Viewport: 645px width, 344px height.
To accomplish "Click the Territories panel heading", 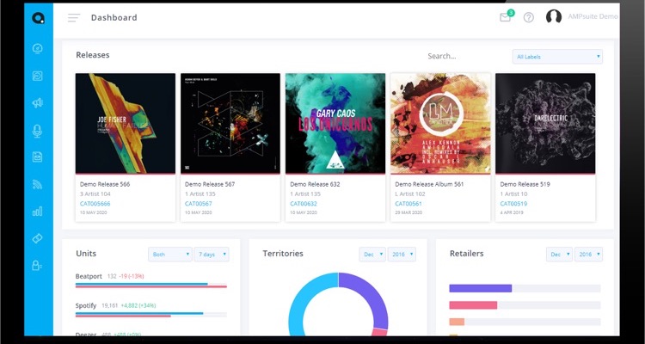I will coord(283,254).
